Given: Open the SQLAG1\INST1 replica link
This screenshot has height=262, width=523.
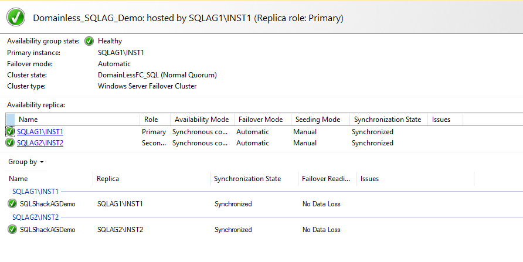Looking at the screenshot, I should [40, 132].
